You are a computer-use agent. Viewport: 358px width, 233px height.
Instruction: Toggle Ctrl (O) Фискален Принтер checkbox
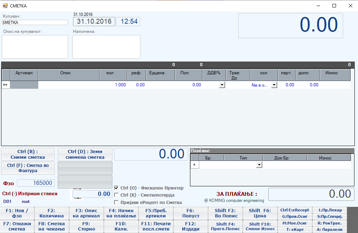(117, 188)
